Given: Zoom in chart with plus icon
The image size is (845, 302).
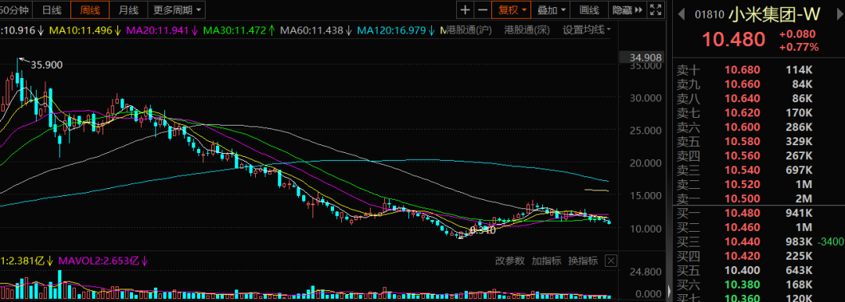Looking at the screenshot, I should click(x=465, y=9).
